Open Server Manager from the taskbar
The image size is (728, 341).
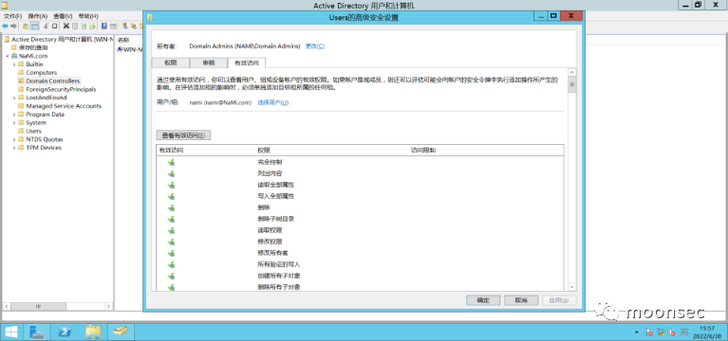pyautogui.click(x=36, y=332)
